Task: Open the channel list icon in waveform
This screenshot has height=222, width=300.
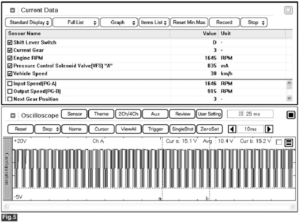Action: [288, 143]
